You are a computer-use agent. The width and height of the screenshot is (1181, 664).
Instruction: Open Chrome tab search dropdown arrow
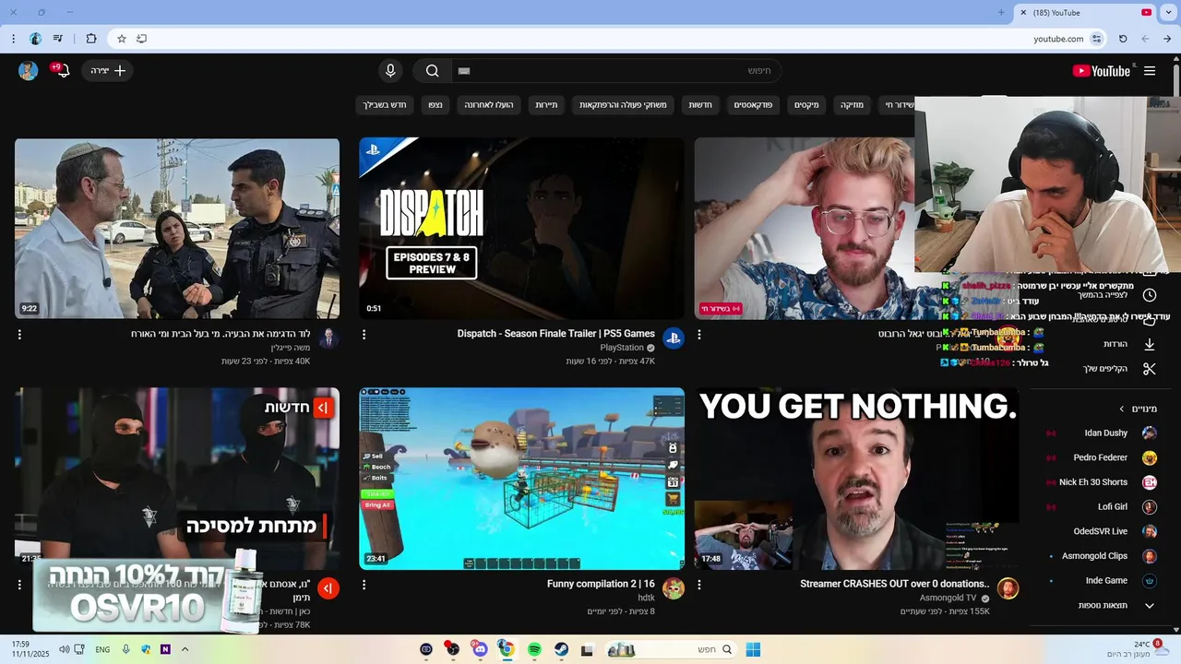coord(1168,12)
